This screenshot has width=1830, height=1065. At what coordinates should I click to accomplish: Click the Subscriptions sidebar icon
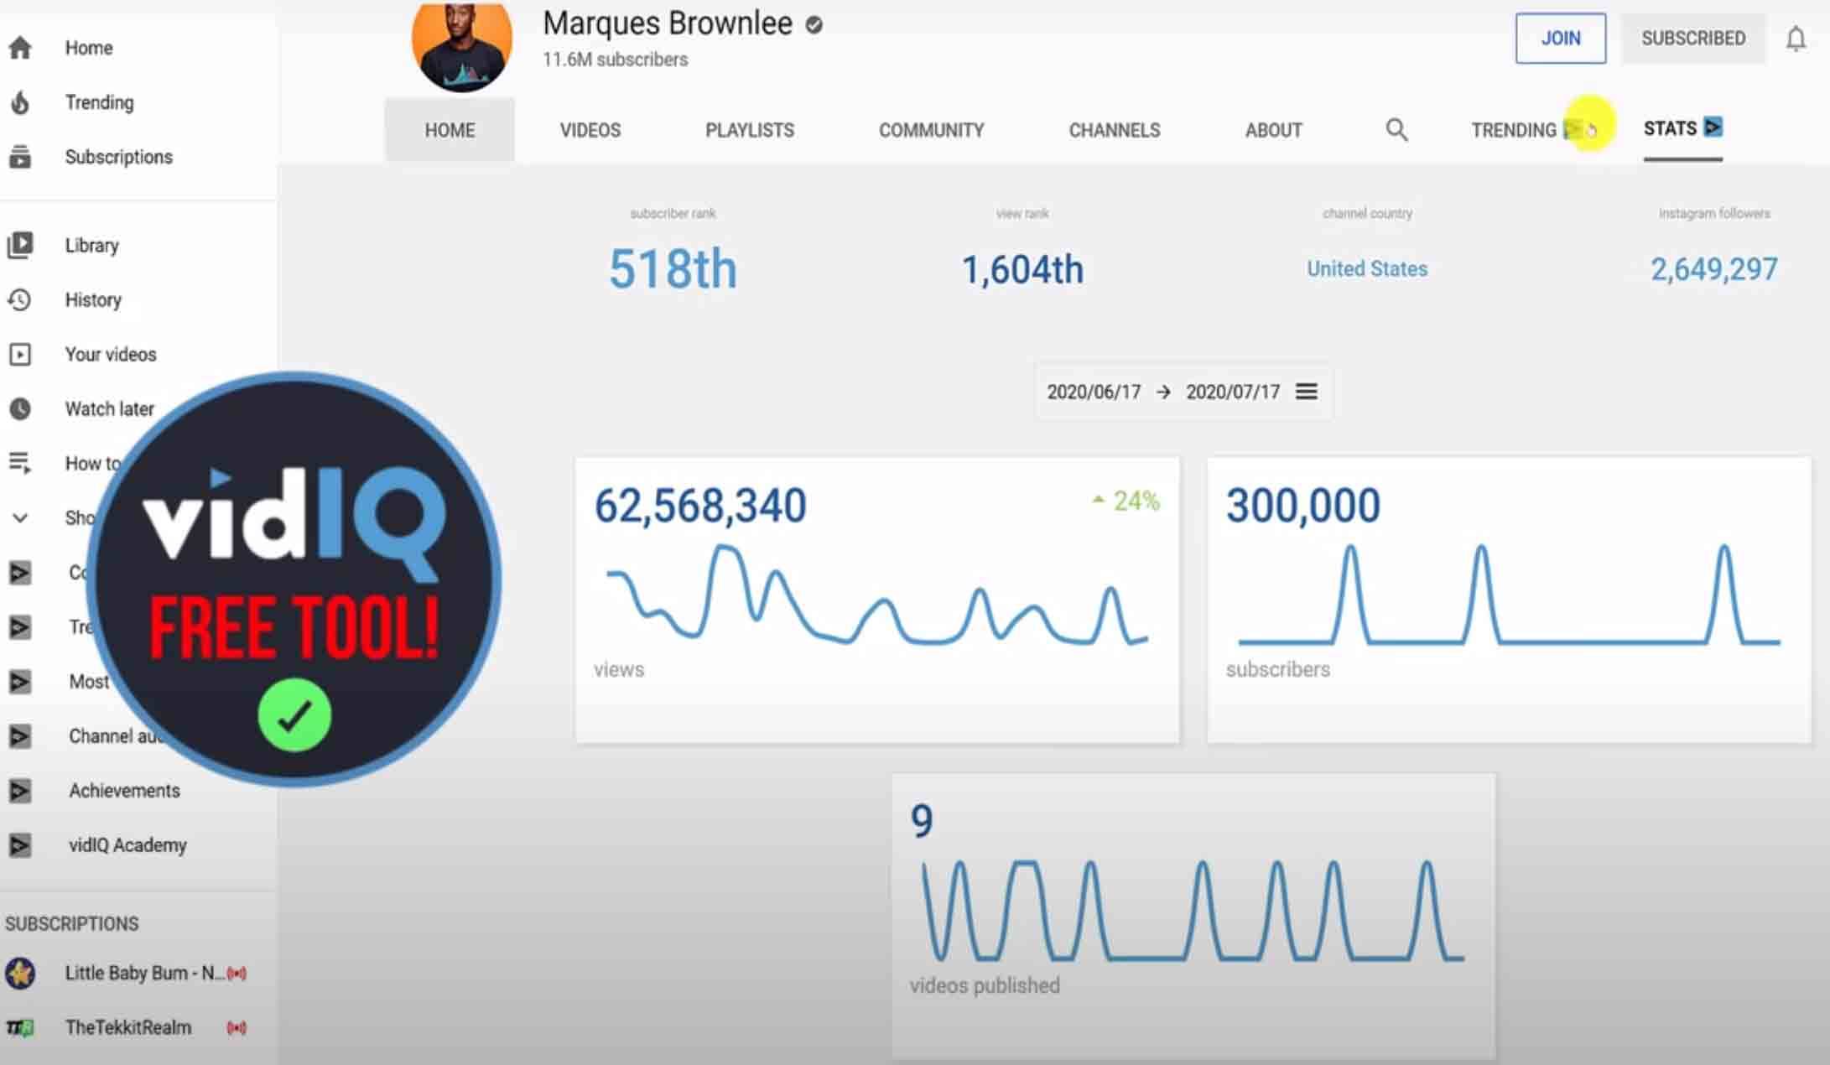point(20,157)
